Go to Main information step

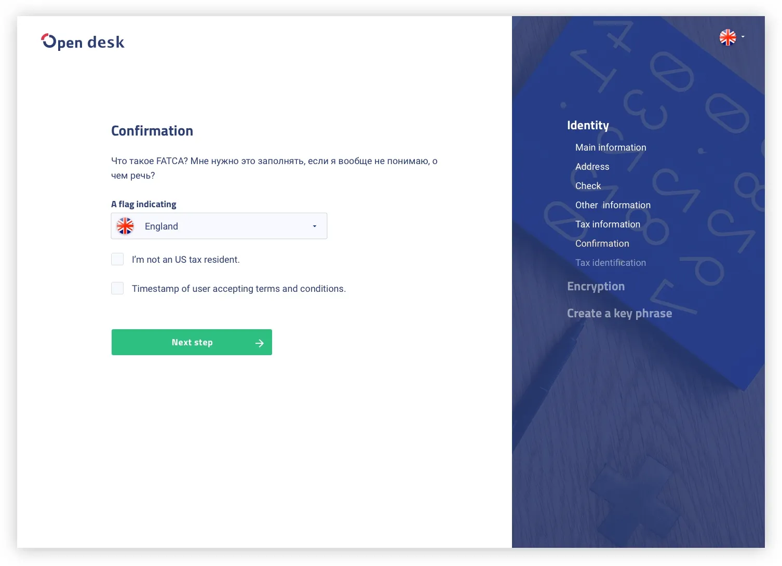point(611,147)
